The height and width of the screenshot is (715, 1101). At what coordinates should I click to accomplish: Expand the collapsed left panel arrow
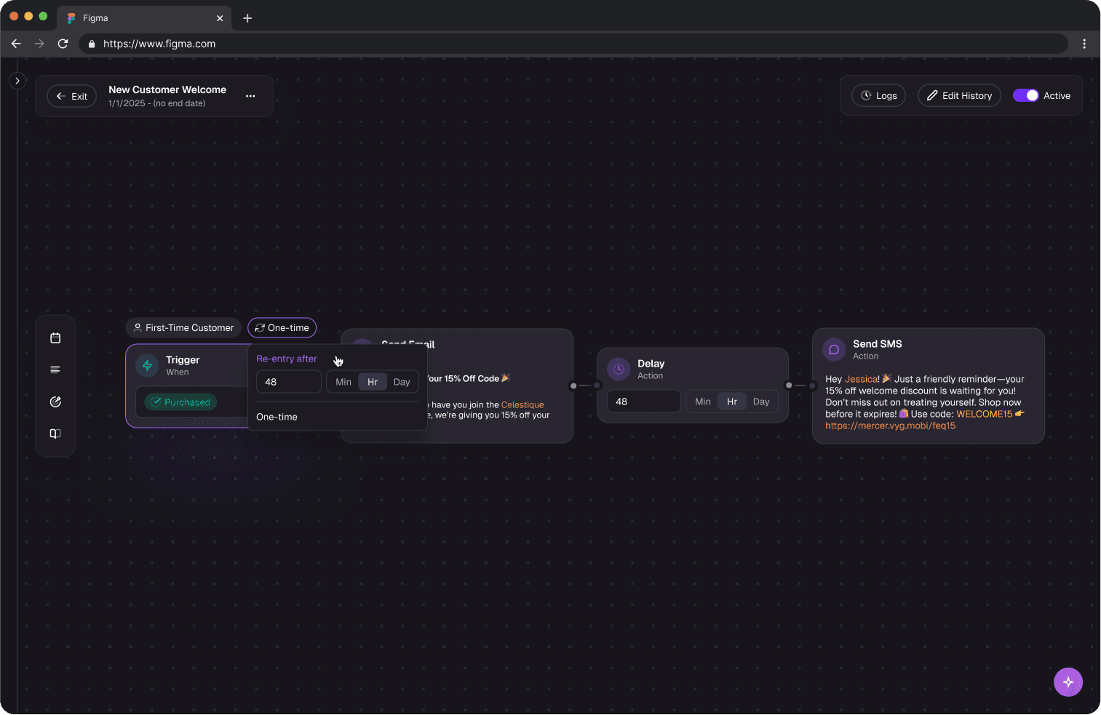click(17, 80)
